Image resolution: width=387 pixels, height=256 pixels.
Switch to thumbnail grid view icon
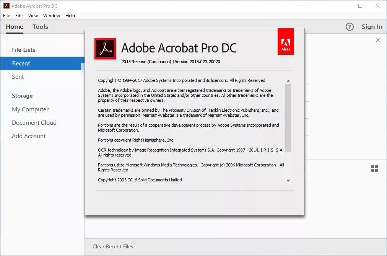coord(374,168)
